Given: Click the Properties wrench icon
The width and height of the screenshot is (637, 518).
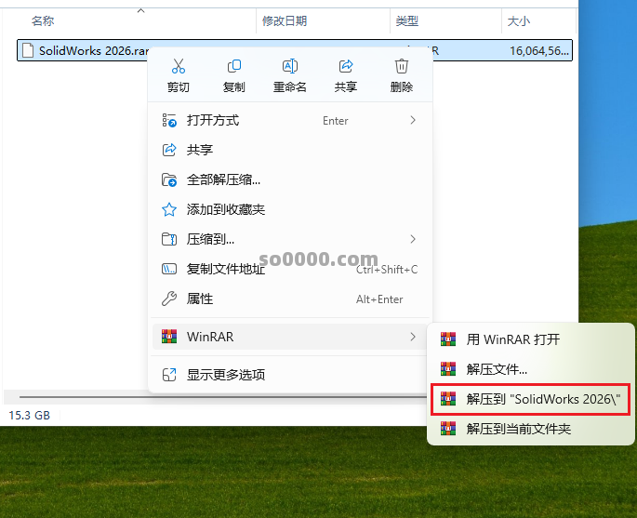Looking at the screenshot, I should 169,299.
